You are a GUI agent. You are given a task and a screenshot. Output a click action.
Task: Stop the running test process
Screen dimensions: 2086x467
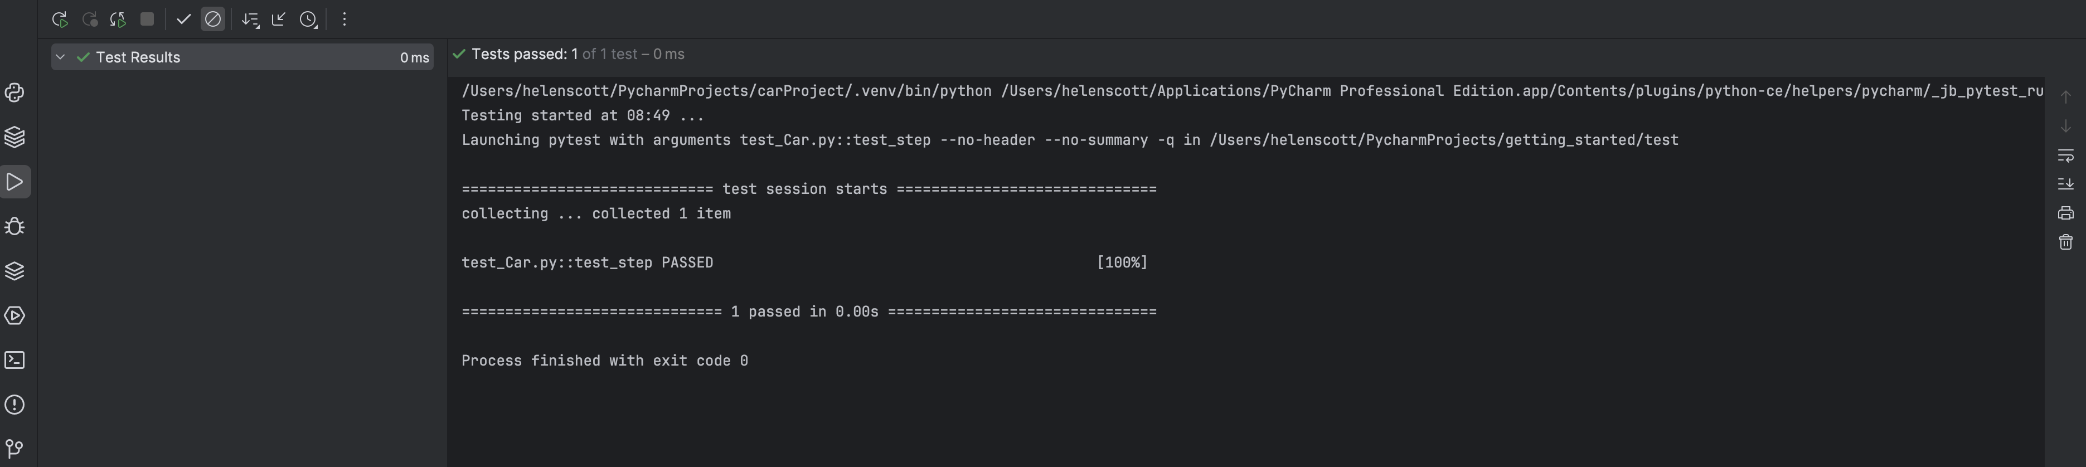click(x=147, y=20)
